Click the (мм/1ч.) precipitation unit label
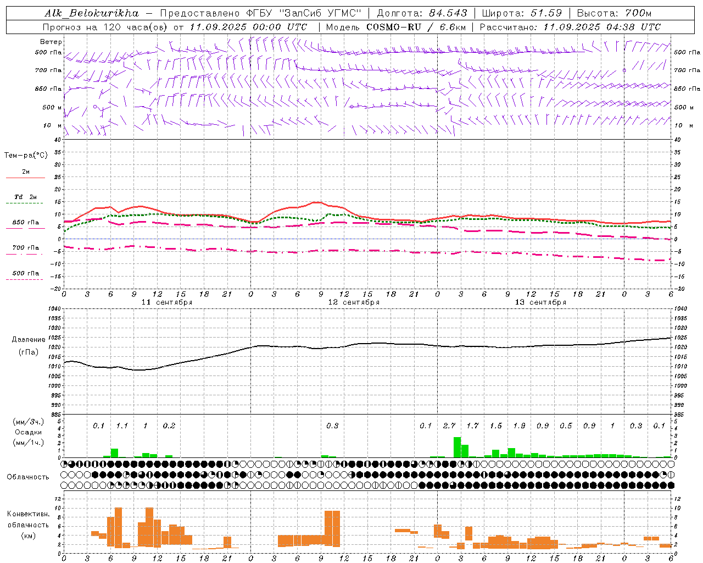Screen dimensions: 703x563 (x=29, y=443)
